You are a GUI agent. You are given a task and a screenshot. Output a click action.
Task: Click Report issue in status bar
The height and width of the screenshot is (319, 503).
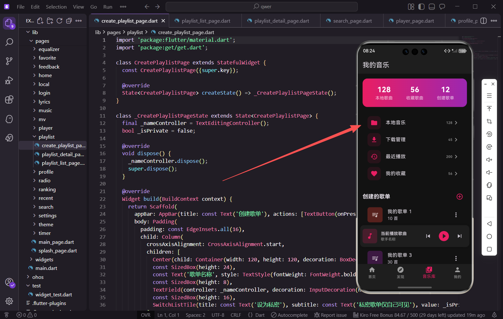pyautogui.click(x=330, y=315)
